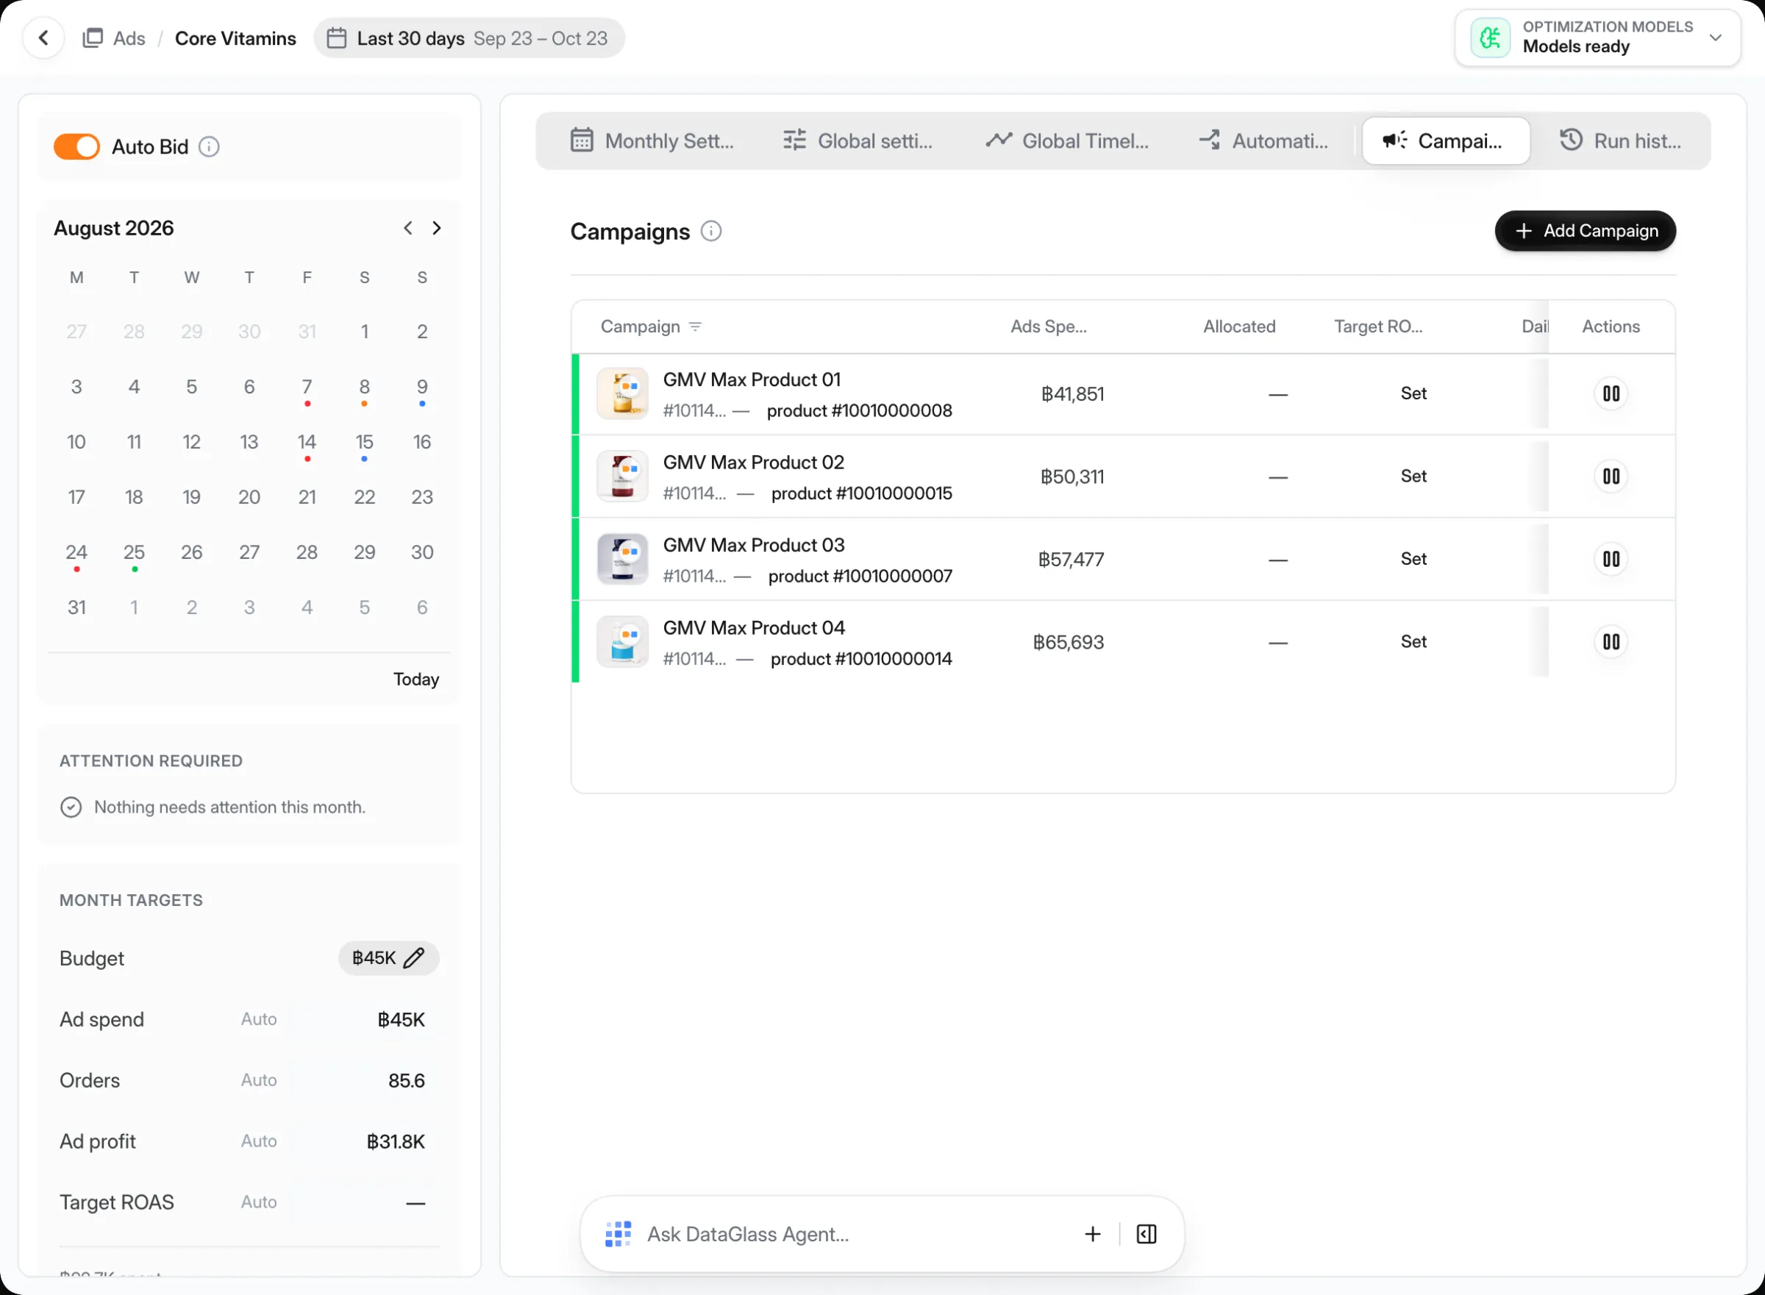Click the plus icon in agent bar

1093,1235
